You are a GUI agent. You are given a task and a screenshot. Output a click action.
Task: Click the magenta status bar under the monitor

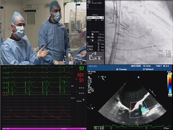[44, 129]
